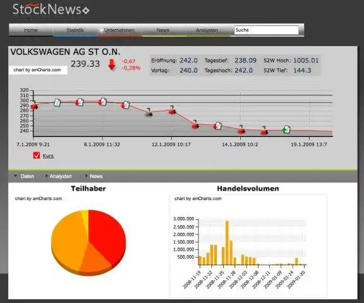
Task: Click the red down-arrow price trend icon
Action: pos(112,64)
